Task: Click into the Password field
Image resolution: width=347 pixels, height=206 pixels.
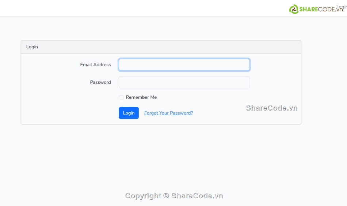Action: pos(184,82)
